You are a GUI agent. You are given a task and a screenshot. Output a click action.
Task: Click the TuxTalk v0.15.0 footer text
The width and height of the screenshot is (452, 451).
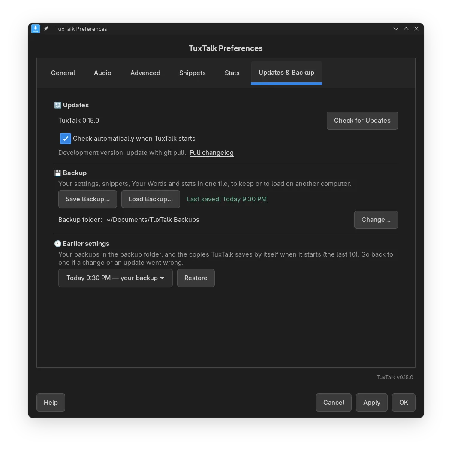395,378
